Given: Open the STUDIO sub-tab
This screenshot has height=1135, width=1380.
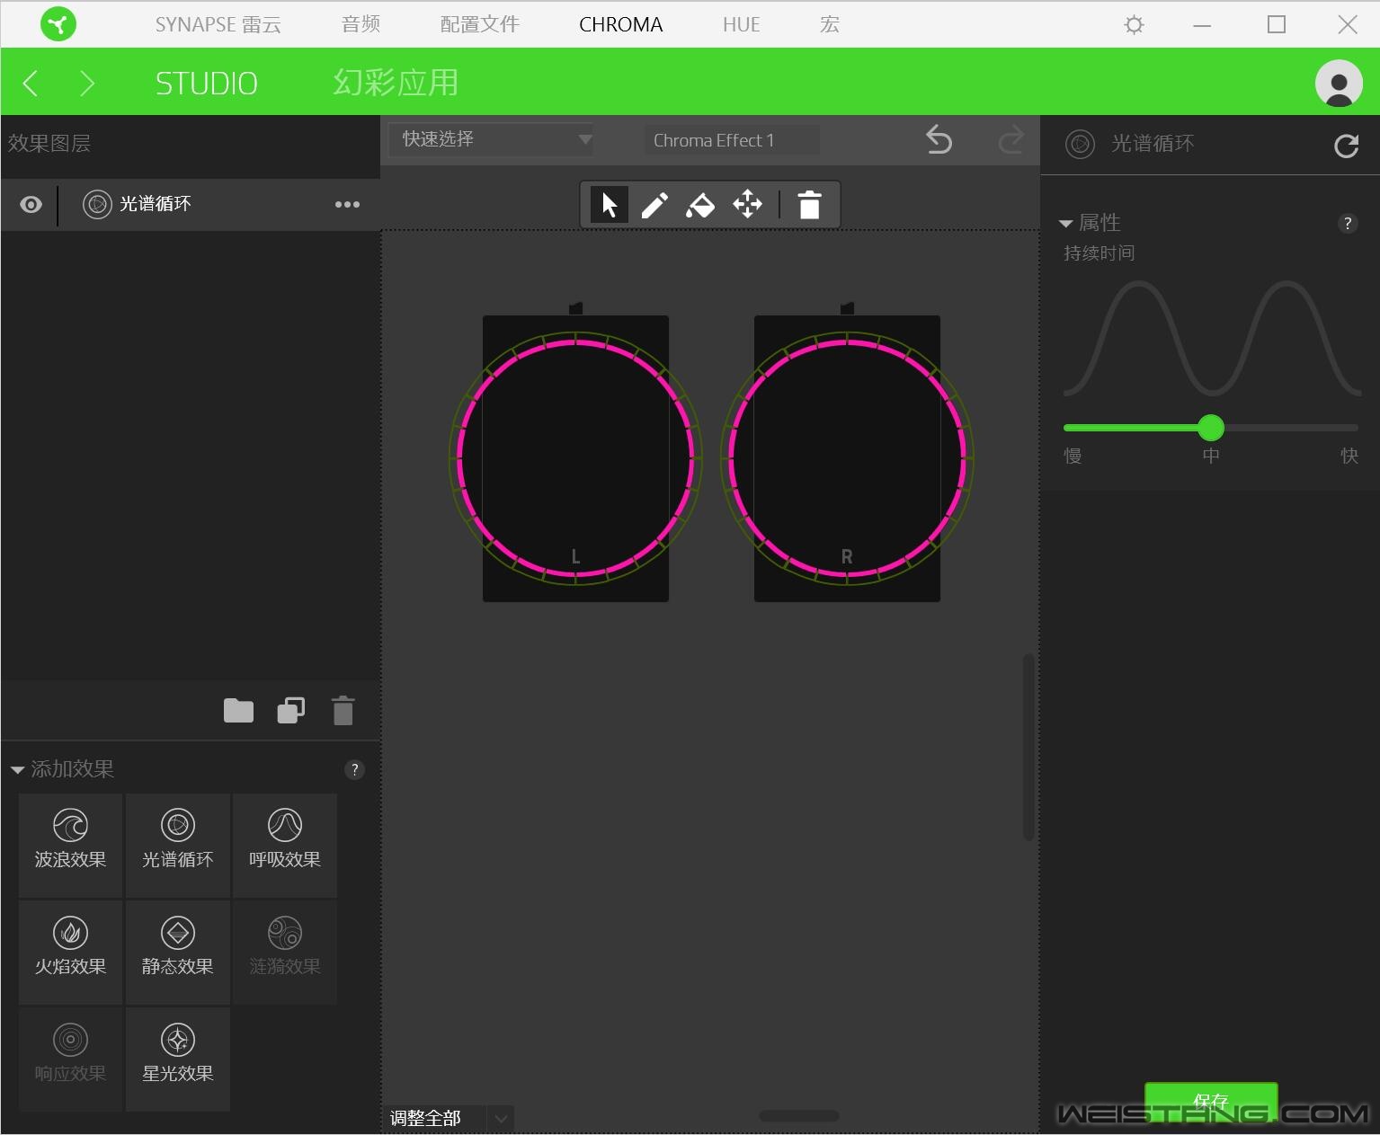Looking at the screenshot, I should (207, 84).
